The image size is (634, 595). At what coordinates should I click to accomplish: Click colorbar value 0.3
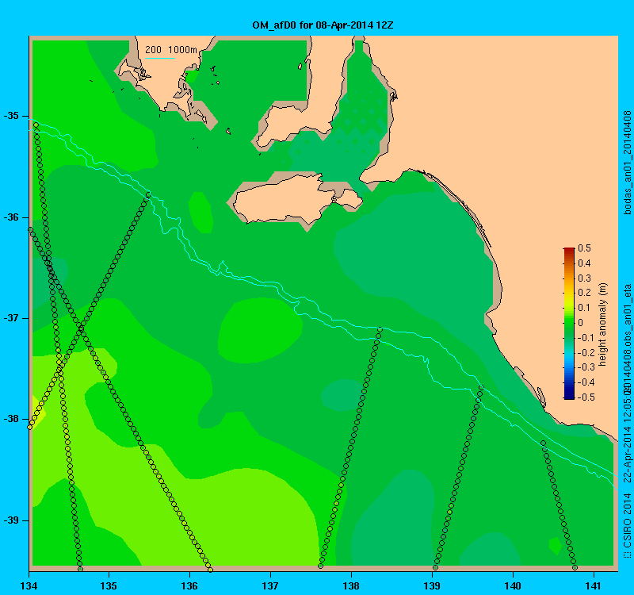pyautogui.click(x=585, y=278)
